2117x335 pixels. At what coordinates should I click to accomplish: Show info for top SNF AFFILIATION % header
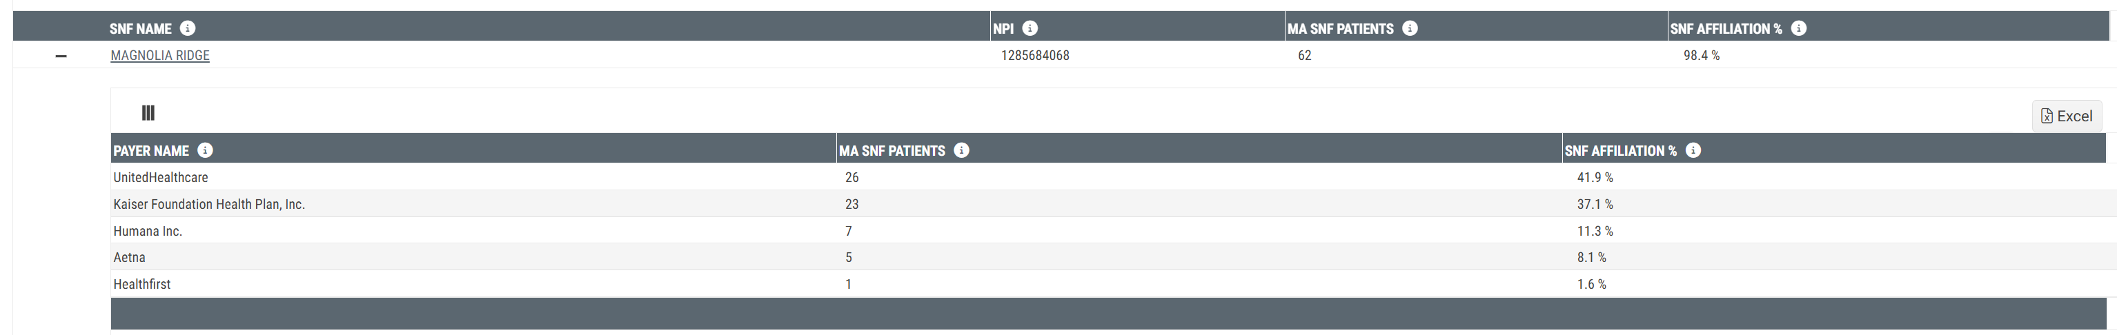(1798, 28)
